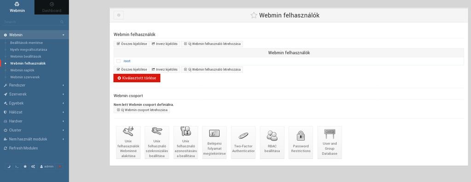
Task: Open the command shell terminal icon
Action: click(17, 166)
